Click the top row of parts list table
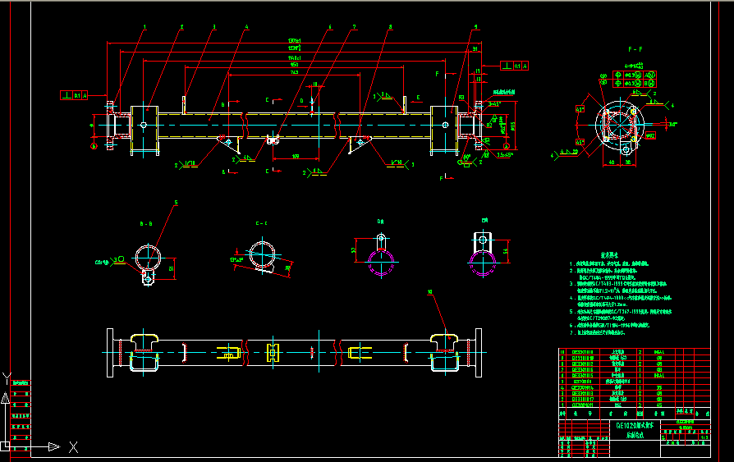734x462 pixels. [632, 351]
